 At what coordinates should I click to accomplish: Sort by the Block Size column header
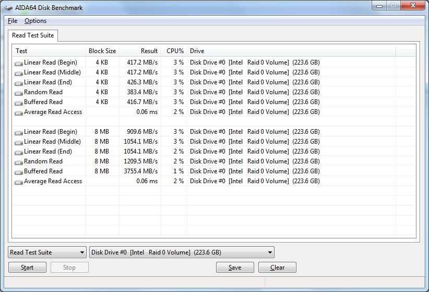tap(102, 51)
